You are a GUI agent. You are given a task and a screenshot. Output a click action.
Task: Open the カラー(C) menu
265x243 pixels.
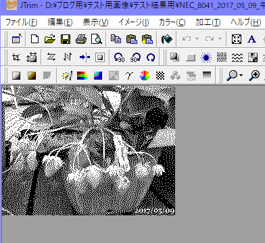(172, 22)
